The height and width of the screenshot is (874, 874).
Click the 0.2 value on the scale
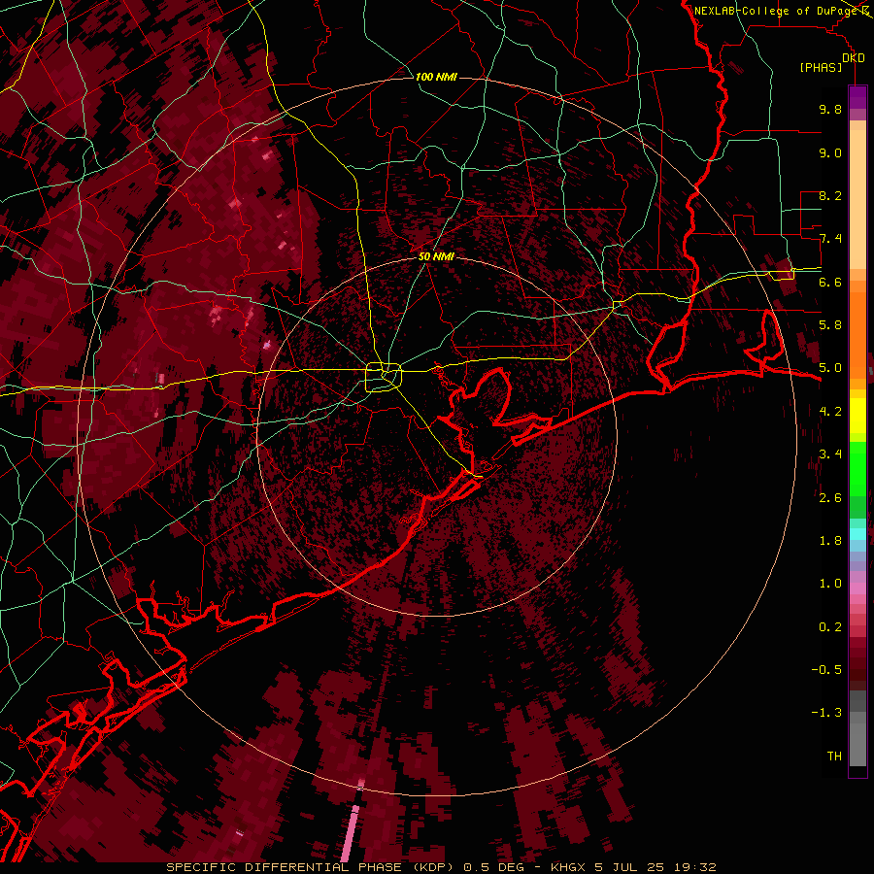(x=830, y=627)
